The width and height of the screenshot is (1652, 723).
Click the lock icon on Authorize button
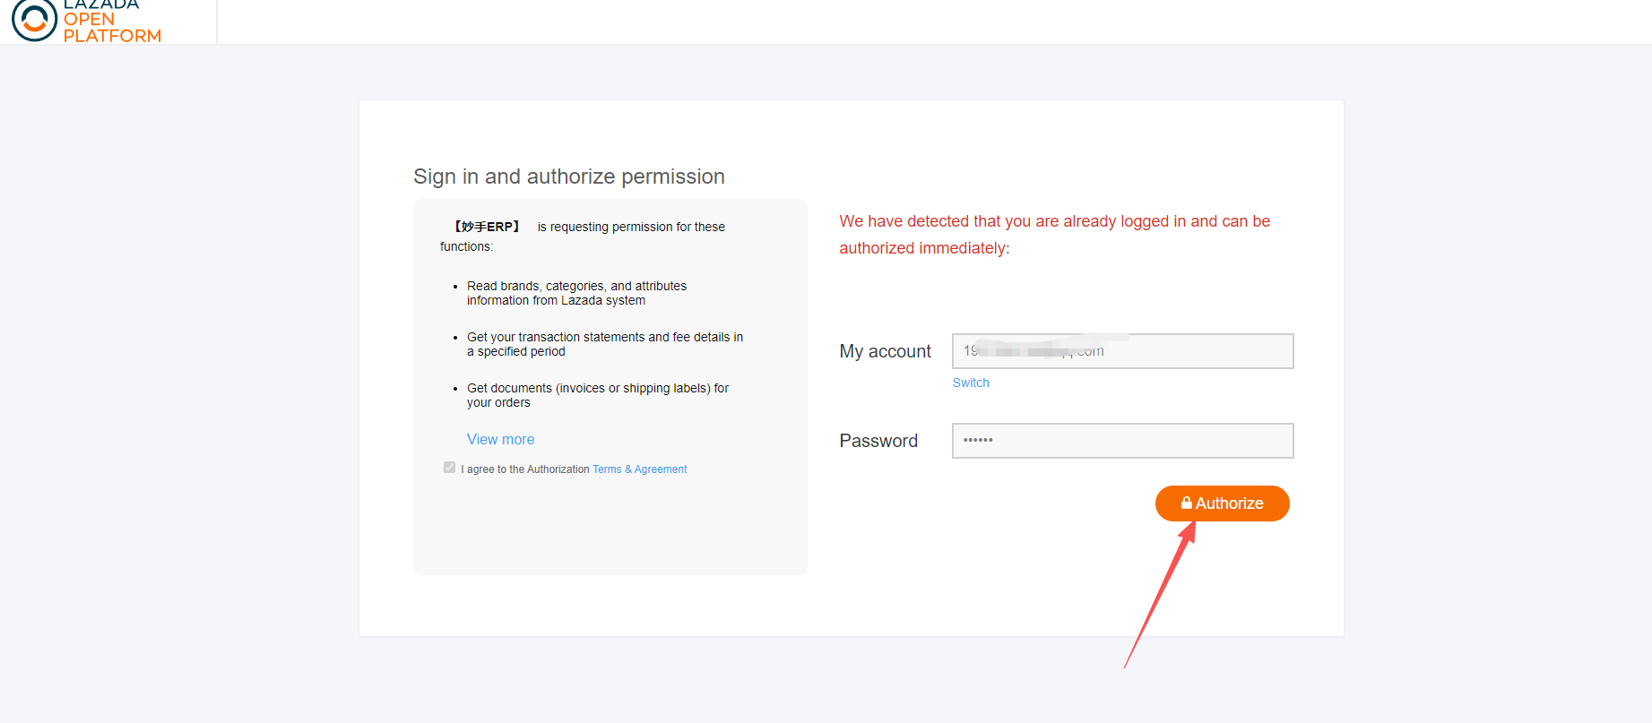point(1186,504)
